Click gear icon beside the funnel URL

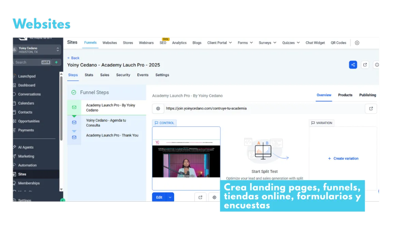[158, 109]
